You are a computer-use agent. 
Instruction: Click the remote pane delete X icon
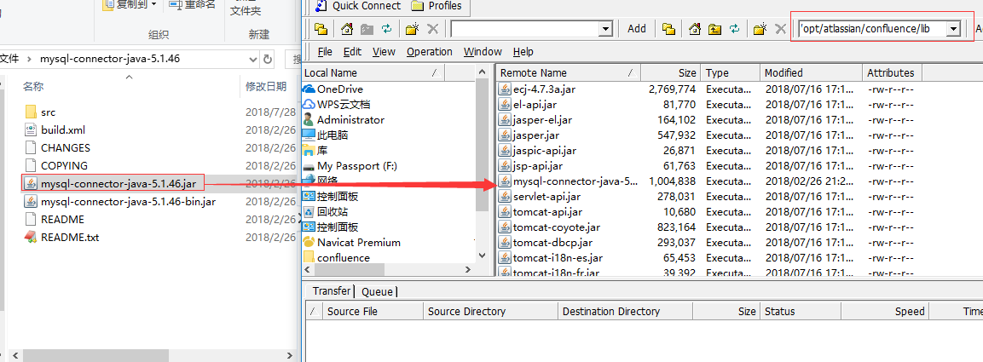click(780, 28)
